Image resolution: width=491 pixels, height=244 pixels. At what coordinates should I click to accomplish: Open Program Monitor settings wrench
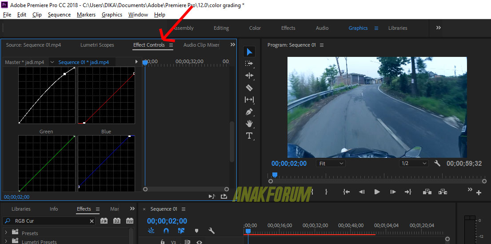pos(437,163)
